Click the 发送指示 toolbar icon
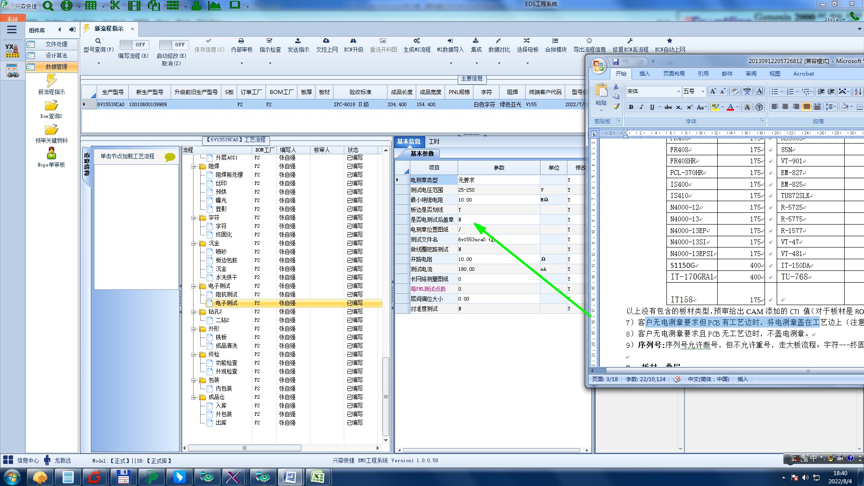 click(298, 41)
